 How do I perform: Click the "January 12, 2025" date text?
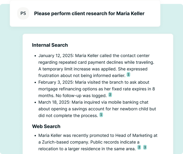pyautogui.click(x=56, y=56)
